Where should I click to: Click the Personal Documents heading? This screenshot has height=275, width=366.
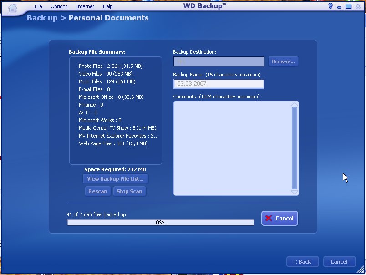click(108, 18)
